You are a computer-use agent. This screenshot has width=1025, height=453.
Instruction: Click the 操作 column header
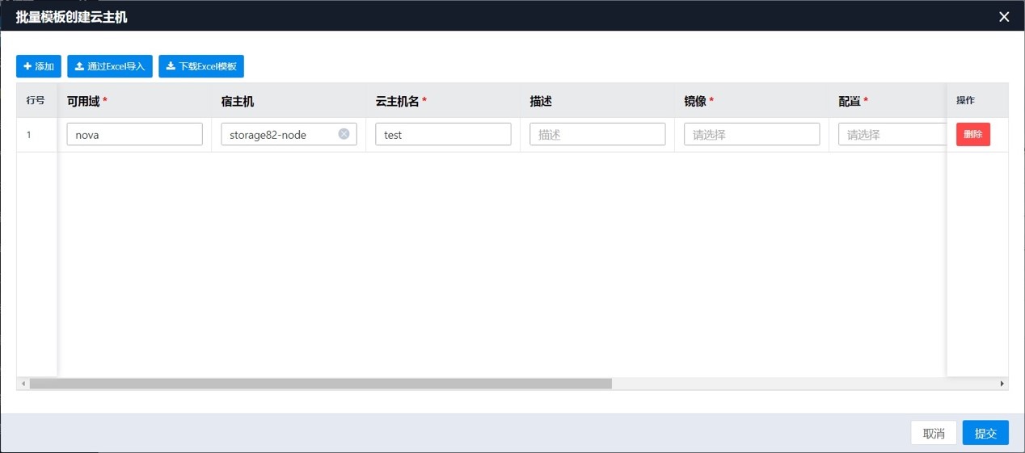pos(977,100)
